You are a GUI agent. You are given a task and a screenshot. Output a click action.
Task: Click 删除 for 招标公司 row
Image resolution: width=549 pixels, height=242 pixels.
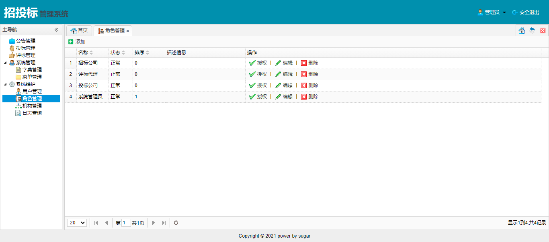[x=309, y=63]
